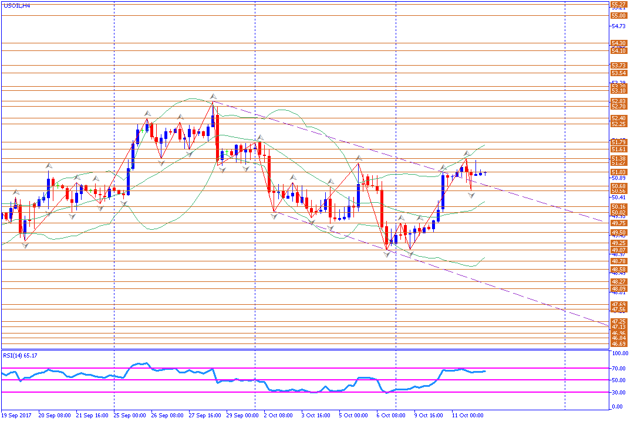Select the 47.13 price level label
This screenshot has width=634, height=422.
point(619,327)
